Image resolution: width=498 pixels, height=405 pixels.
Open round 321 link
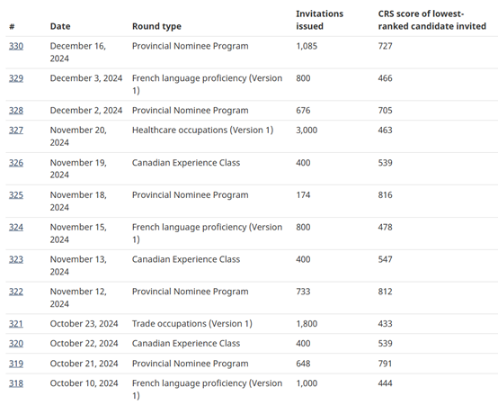(x=16, y=324)
